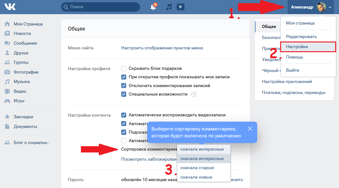The width and height of the screenshot is (339, 188).
Task: Click Выйти to log out
Action: click(292, 70)
